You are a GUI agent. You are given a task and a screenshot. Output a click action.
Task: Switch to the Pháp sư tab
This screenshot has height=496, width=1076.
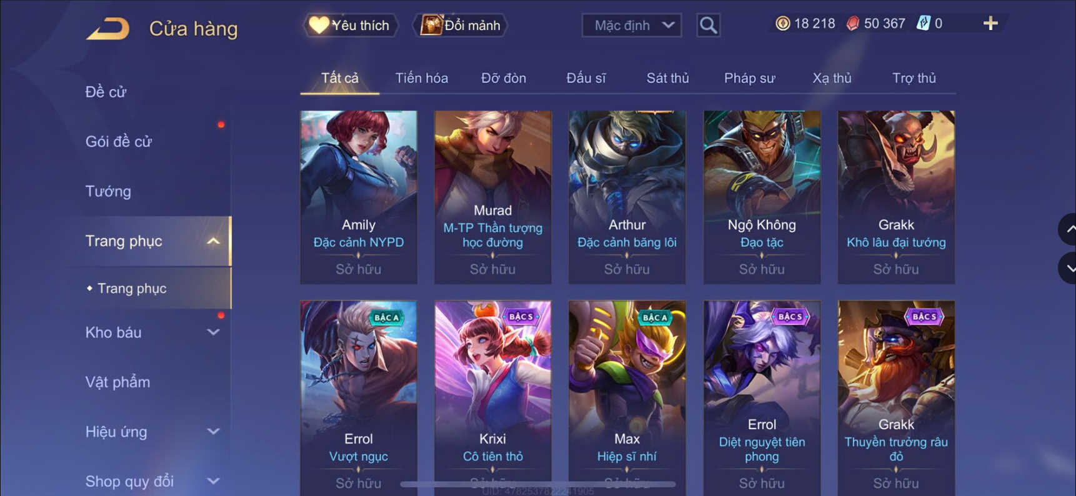(749, 78)
